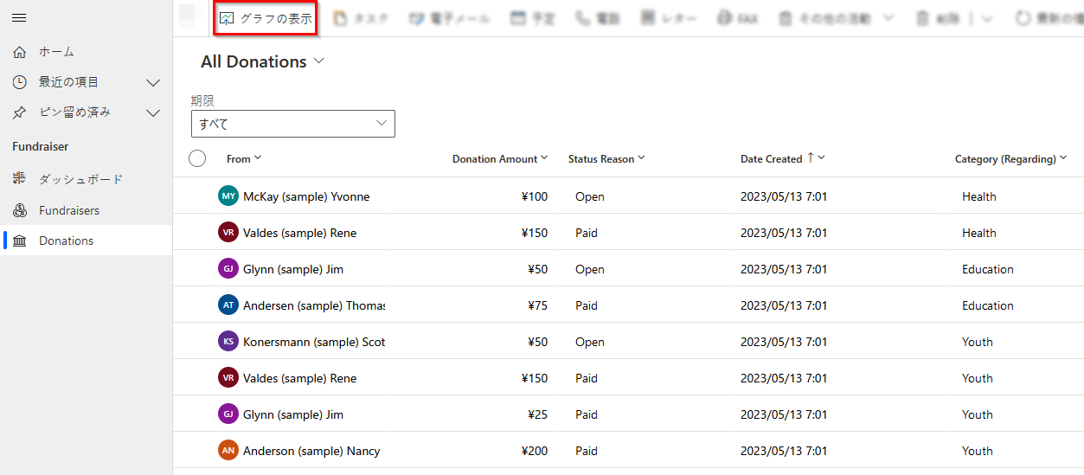Open the hamburger navigation menu
This screenshot has width=1084, height=475.
coord(19,18)
